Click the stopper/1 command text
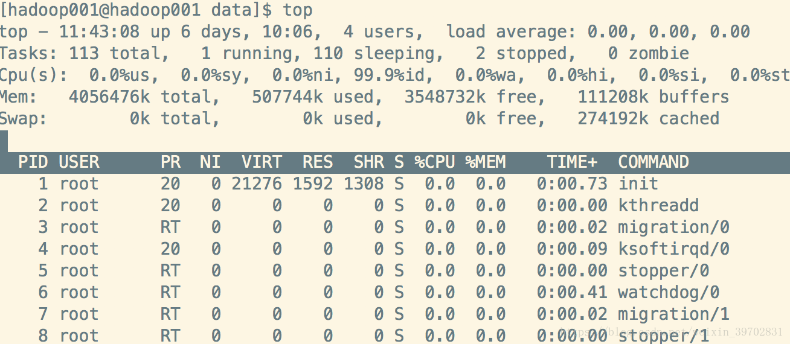This screenshot has height=344, width=790. (664, 336)
